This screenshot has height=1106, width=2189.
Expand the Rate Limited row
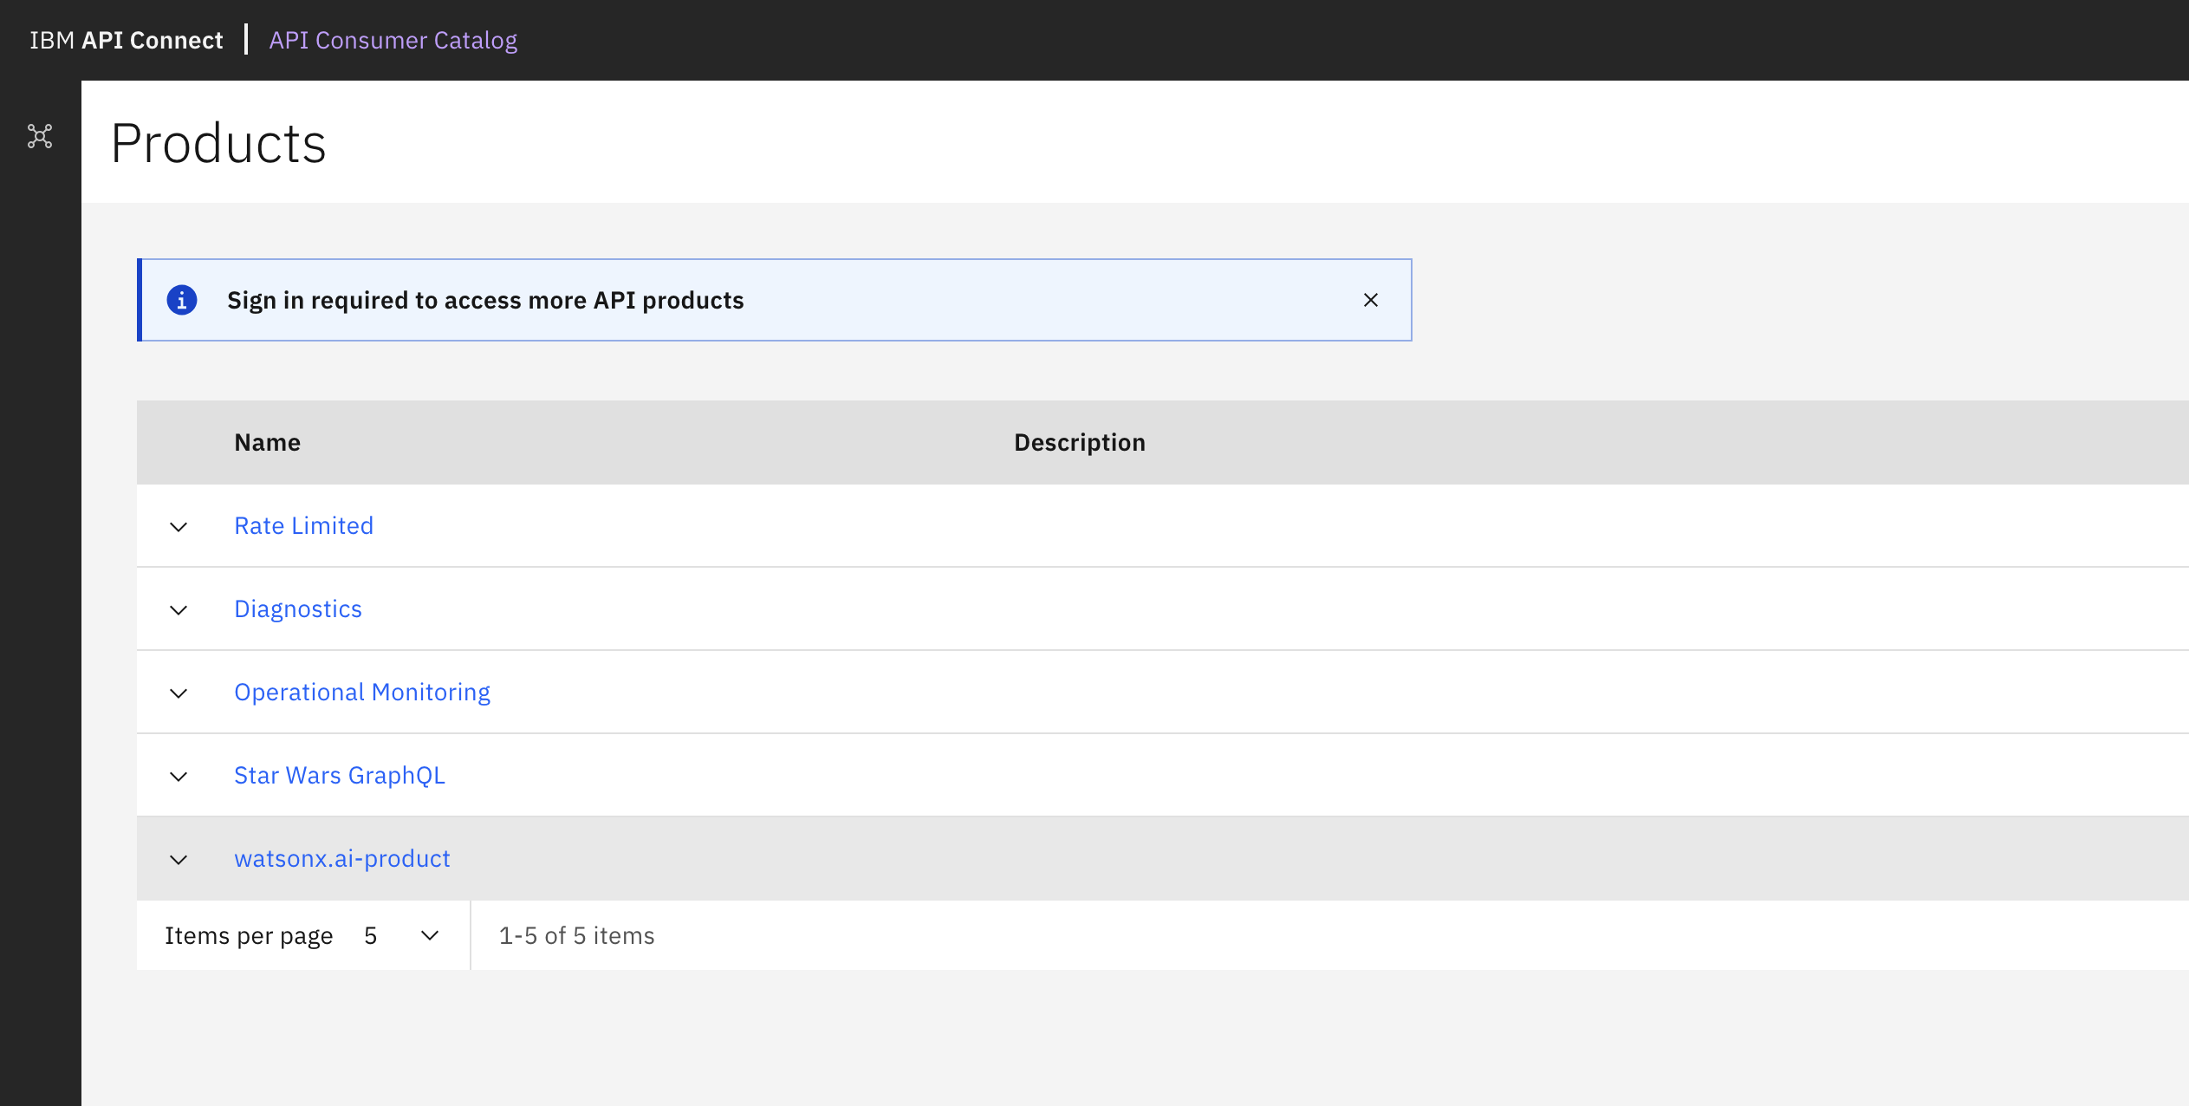coord(179,527)
